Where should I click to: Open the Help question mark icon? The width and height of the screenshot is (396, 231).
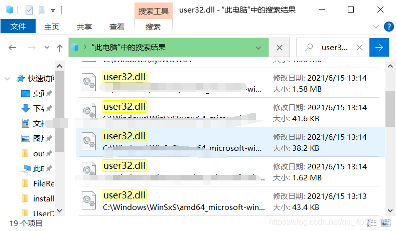[389, 27]
